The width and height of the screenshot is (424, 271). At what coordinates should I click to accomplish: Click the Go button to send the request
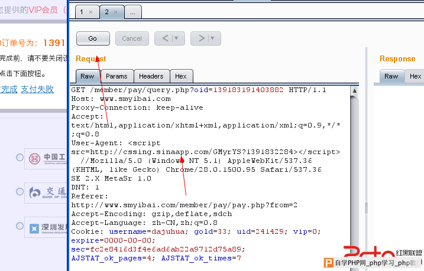click(93, 38)
